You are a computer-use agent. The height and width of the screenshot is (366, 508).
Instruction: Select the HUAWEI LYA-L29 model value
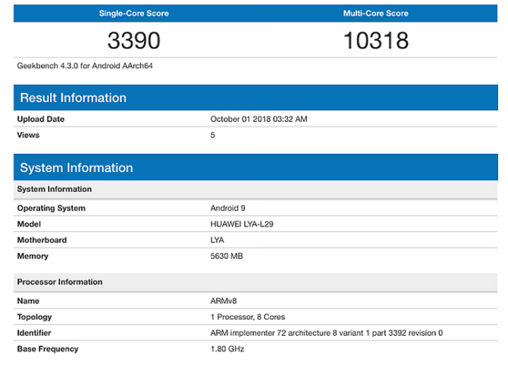point(243,224)
